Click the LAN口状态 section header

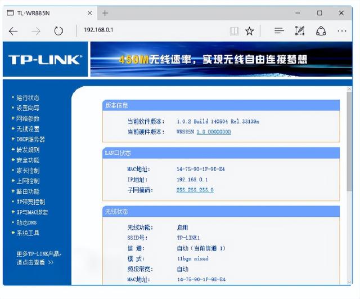221,153
